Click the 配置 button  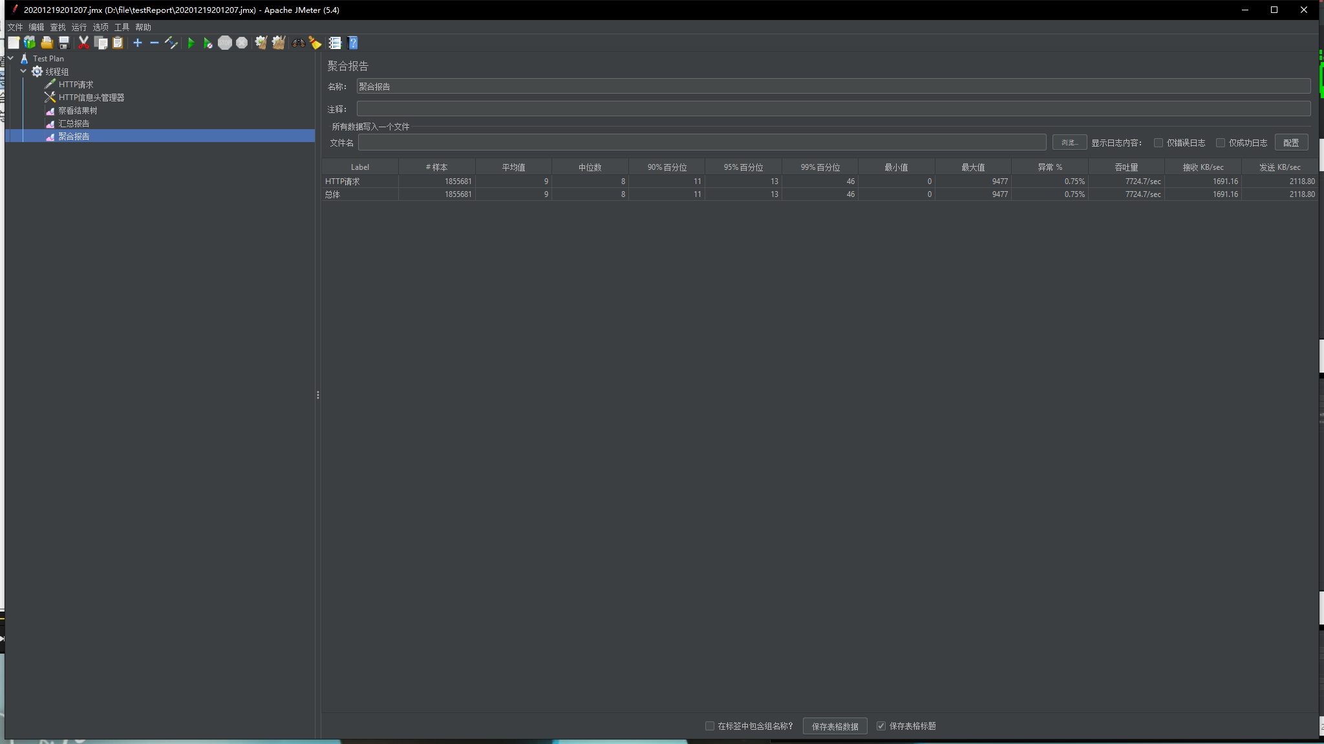(x=1290, y=143)
